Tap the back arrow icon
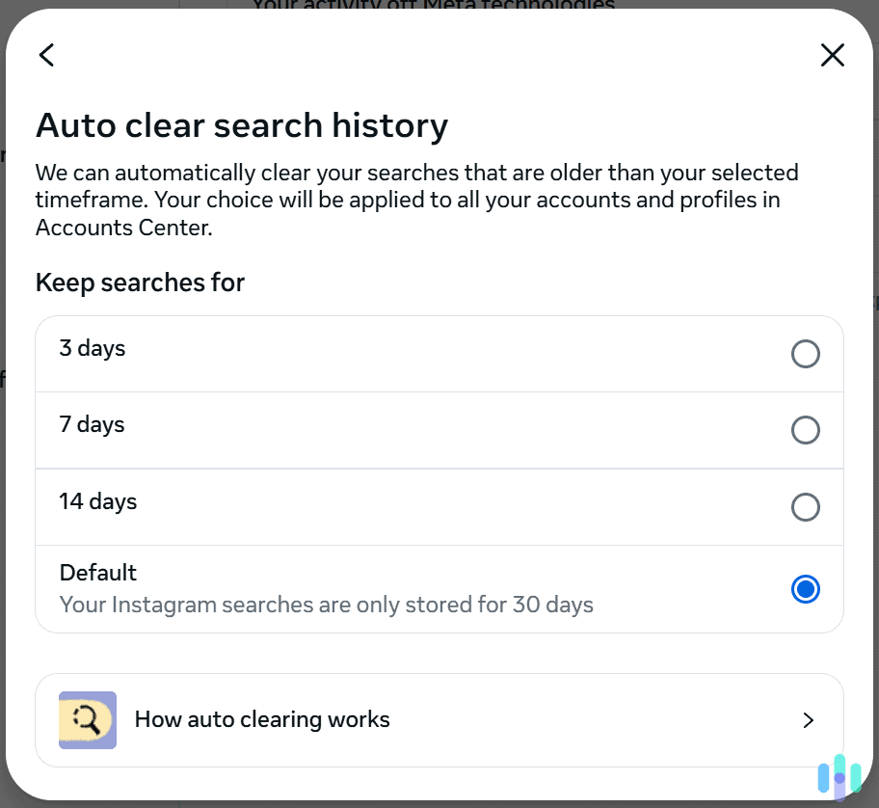 [x=46, y=54]
